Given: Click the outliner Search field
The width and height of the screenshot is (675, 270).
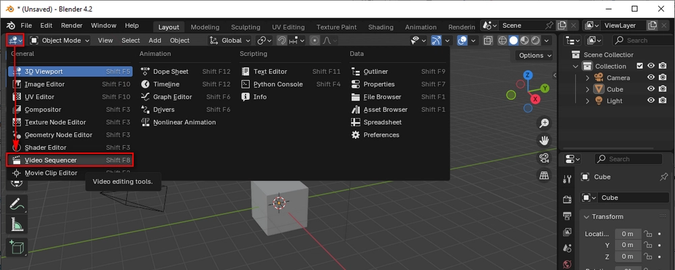Looking at the screenshot, I should pyautogui.click(x=643, y=40).
